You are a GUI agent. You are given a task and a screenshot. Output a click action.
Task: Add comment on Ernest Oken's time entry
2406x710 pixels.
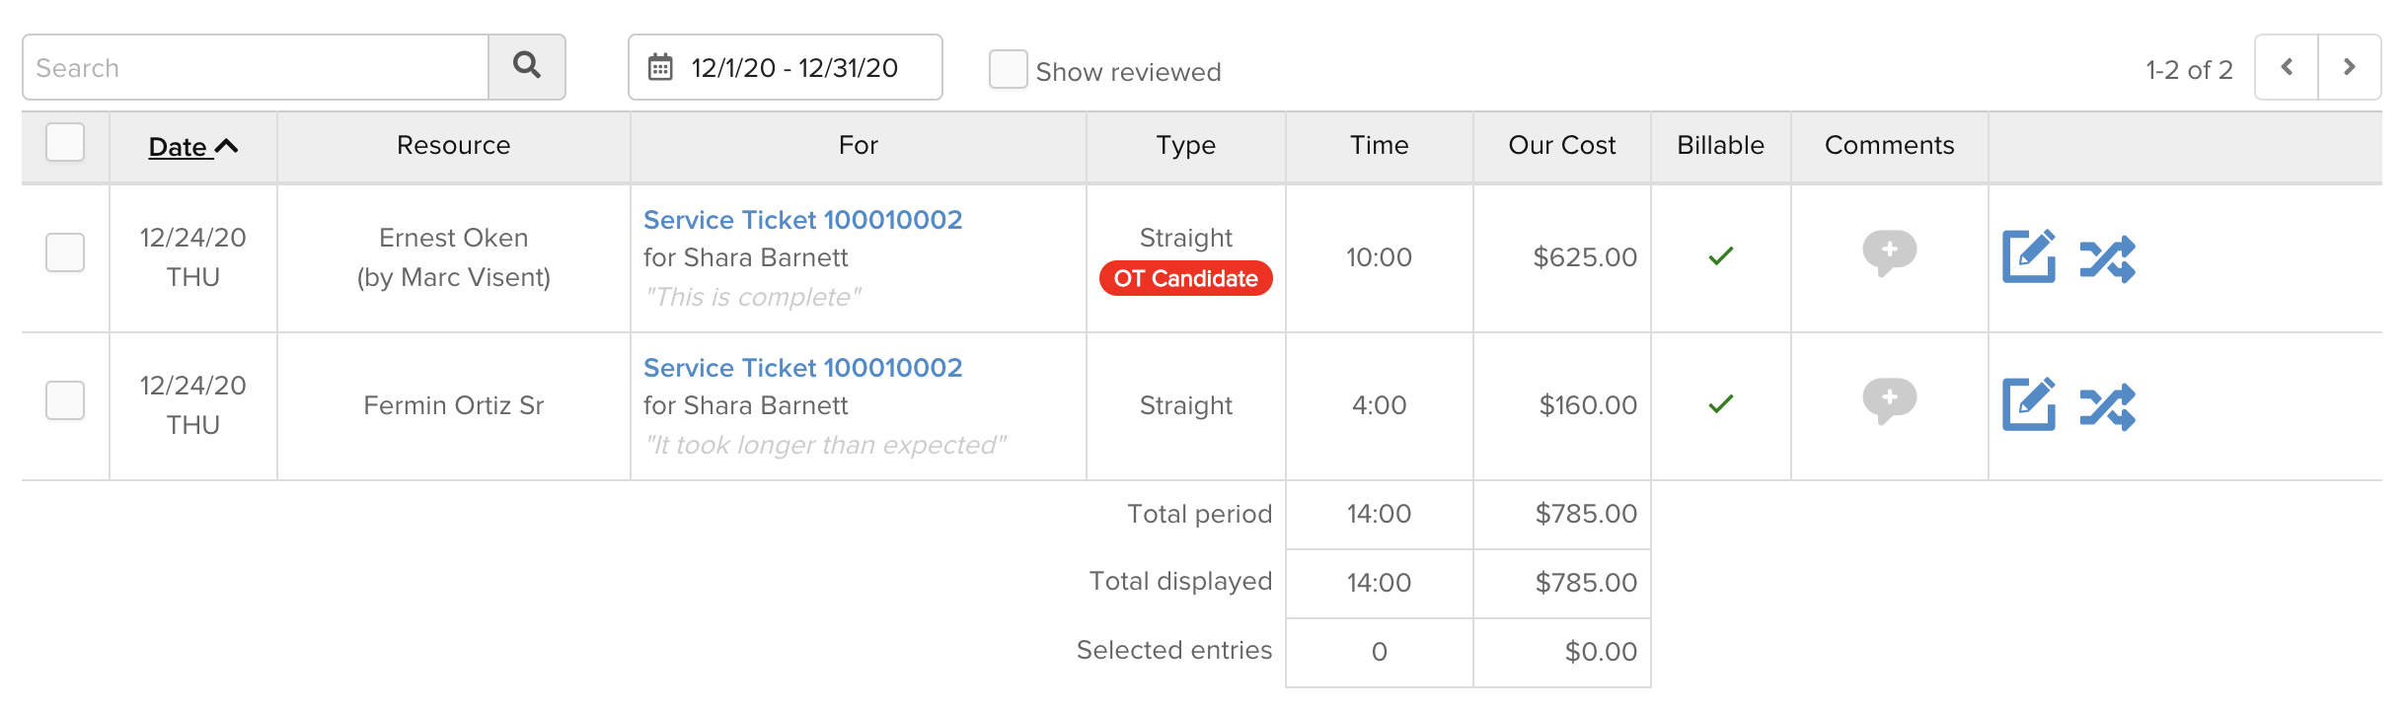coord(1889,252)
